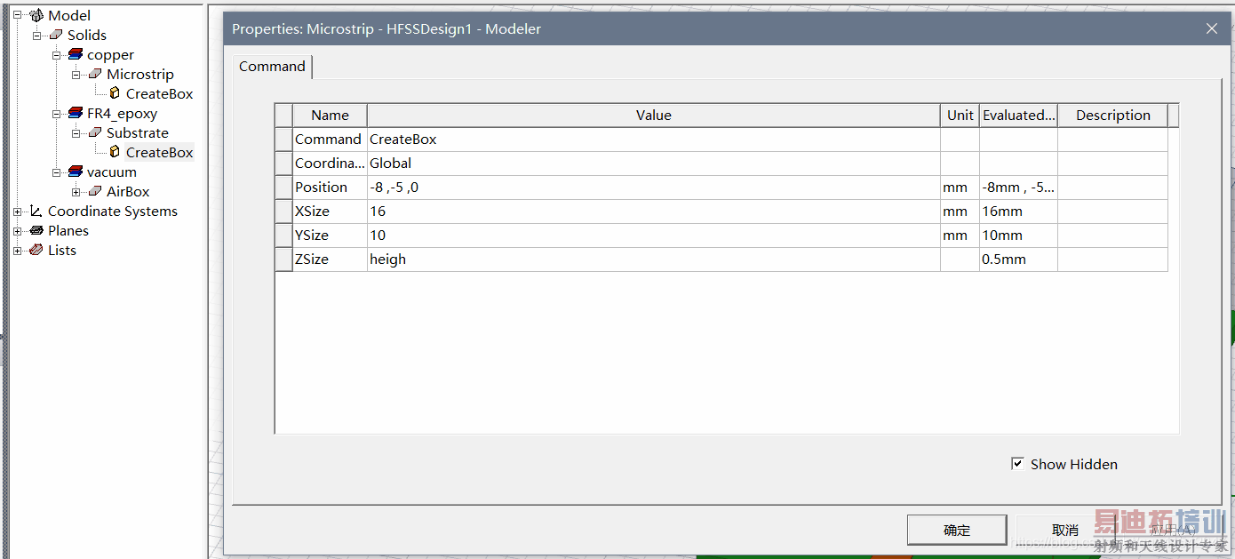Click the vacuum material icon
This screenshot has height=559, width=1235.
click(x=76, y=172)
